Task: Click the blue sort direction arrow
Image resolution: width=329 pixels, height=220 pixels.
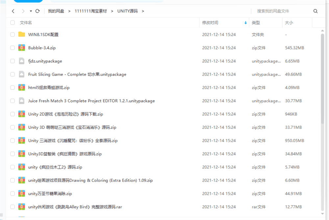Action: [x=245, y=23]
